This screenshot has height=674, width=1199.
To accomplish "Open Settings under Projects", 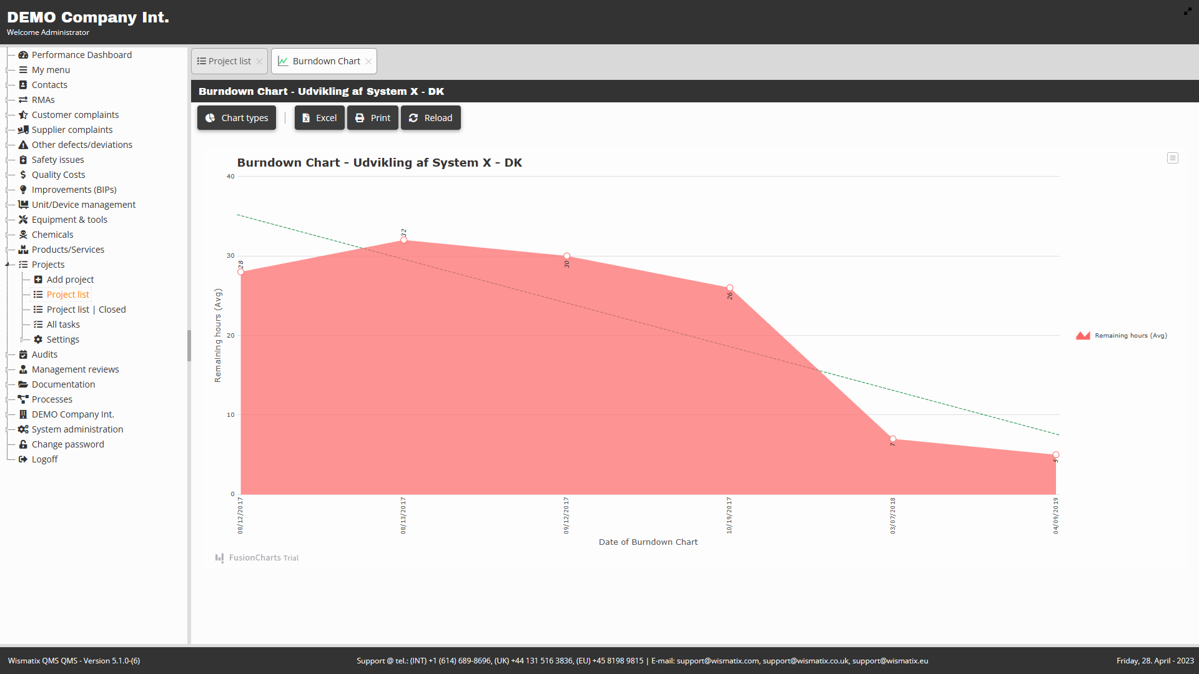I will [62, 339].
